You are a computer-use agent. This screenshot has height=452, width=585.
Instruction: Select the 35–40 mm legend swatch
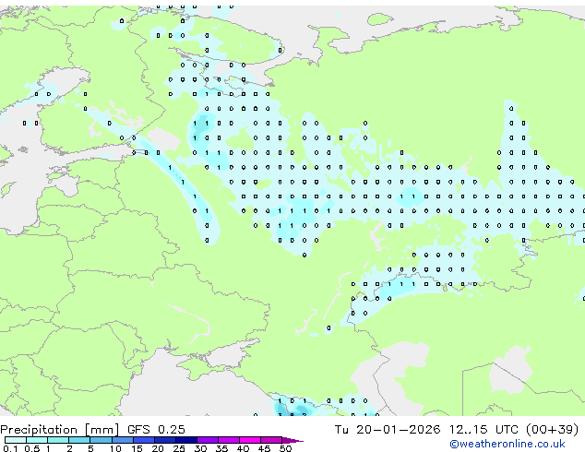229,440
